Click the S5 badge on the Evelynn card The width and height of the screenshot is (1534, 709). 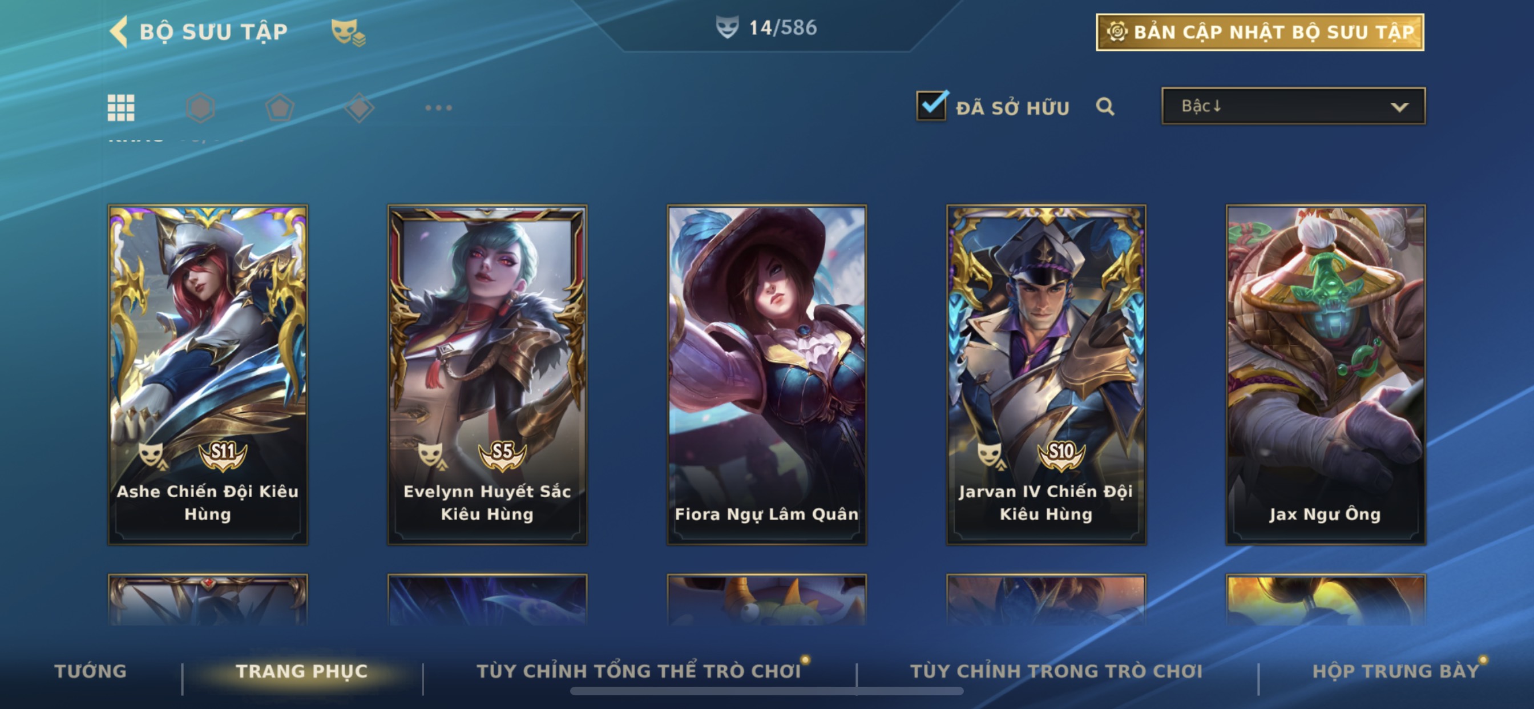click(x=503, y=455)
